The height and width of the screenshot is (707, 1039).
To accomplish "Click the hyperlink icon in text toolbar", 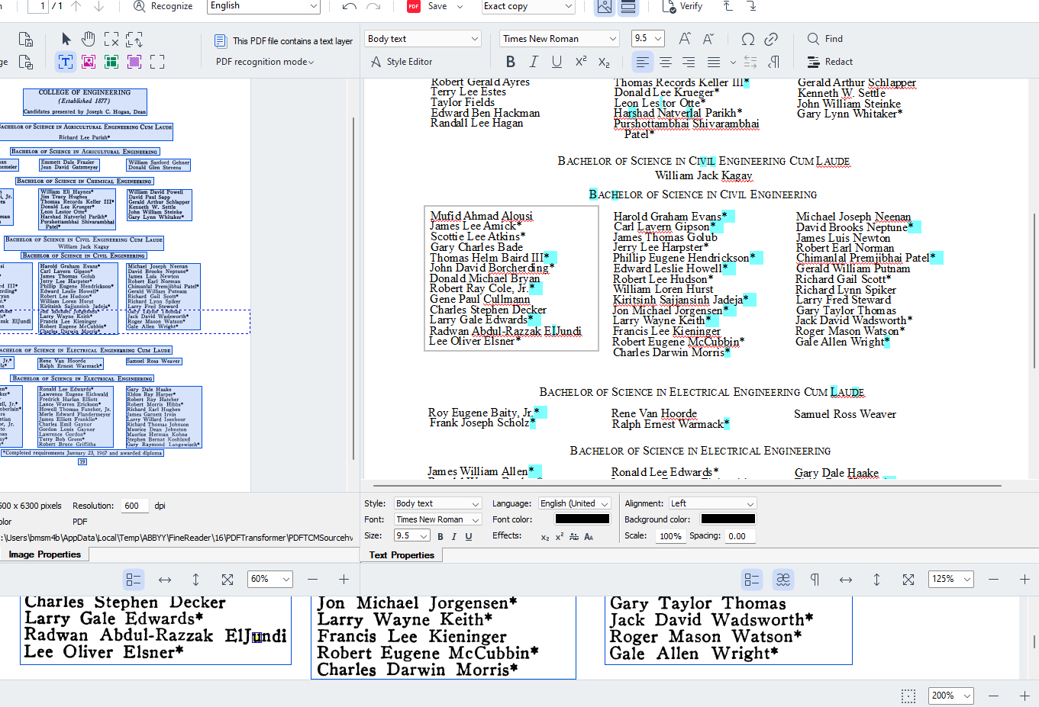I will point(771,39).
